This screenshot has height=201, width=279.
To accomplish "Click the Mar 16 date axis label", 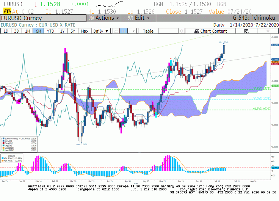I will tap(73, 181).
